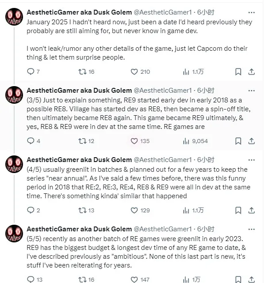Bookmark the January 2025 tweet

click(238, 72)
